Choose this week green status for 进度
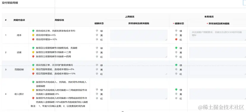 pos(176,48)
